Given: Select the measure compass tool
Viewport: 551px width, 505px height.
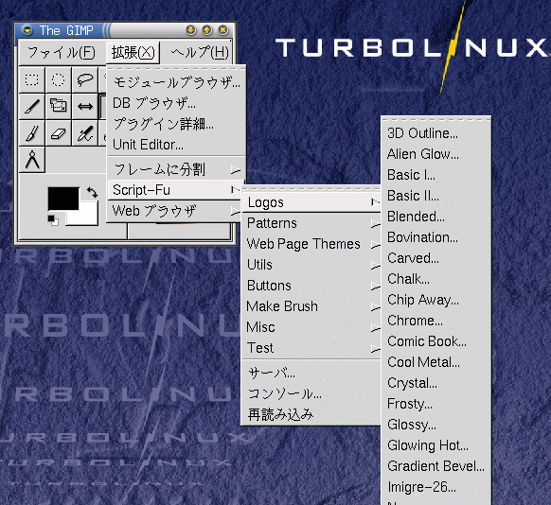Looking at the screenshot, I should [31, 160].
